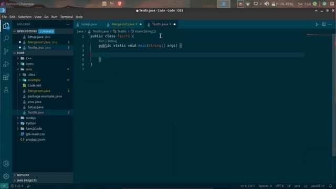Select the Testfn.java editor tab
Screen dimensions: 336x189
pos(161,25)
